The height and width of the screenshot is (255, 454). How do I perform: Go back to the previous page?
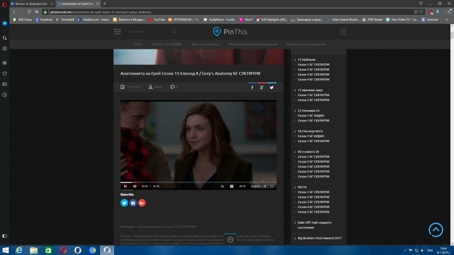point(14,12)
